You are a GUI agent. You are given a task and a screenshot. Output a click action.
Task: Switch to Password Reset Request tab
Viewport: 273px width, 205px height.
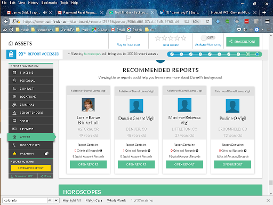[x=80, y=12]
